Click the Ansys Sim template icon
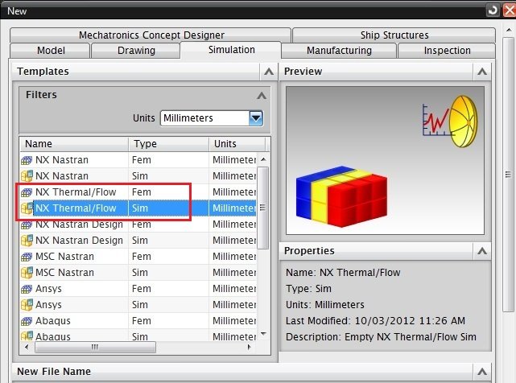The image size is (516, 383). [x=27, y=305]
